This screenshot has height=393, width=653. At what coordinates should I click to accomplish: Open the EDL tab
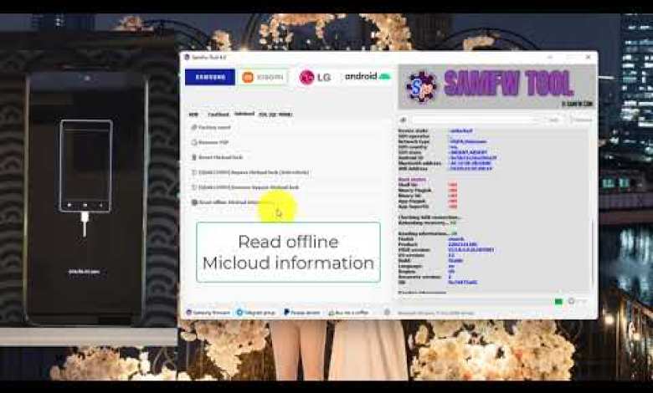coord(275,115)
